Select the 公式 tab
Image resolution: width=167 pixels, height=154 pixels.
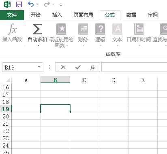coord(110,15)
